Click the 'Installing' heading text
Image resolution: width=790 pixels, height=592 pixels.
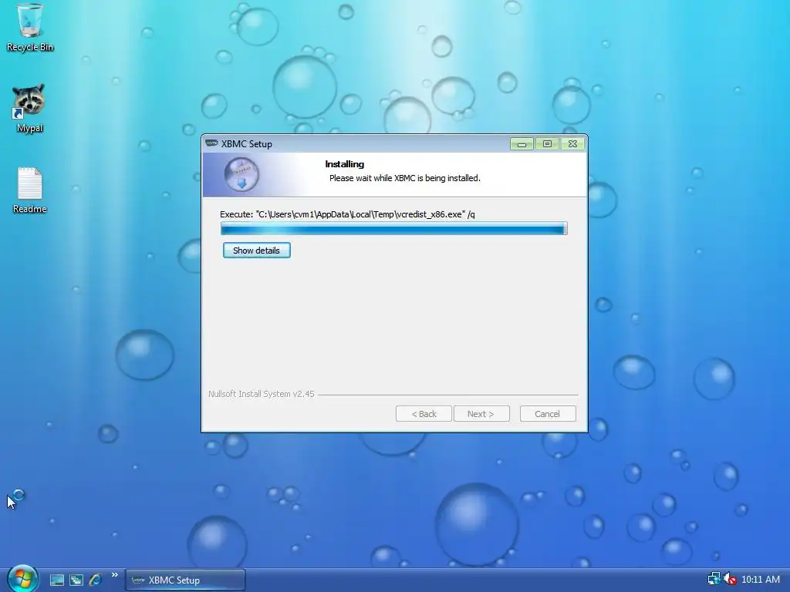click(x=345, y=164)
